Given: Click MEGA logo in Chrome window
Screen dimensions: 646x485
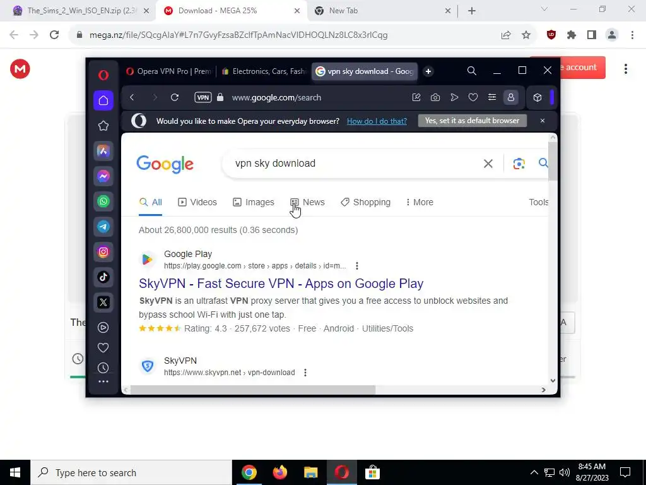Looking at the screenshot, I should [20, 69].
